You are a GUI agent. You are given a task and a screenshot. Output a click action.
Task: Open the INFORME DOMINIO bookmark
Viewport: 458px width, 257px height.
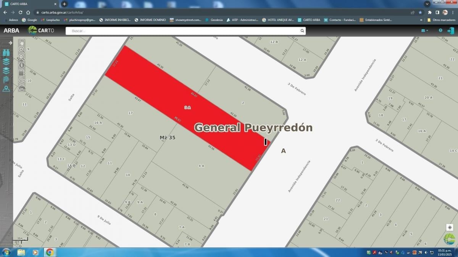(150, 20)
